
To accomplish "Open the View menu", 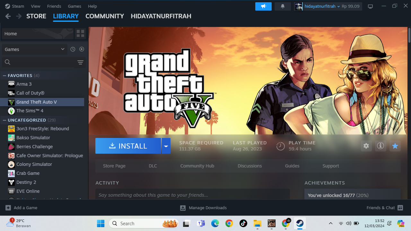I will click(36, 6).
